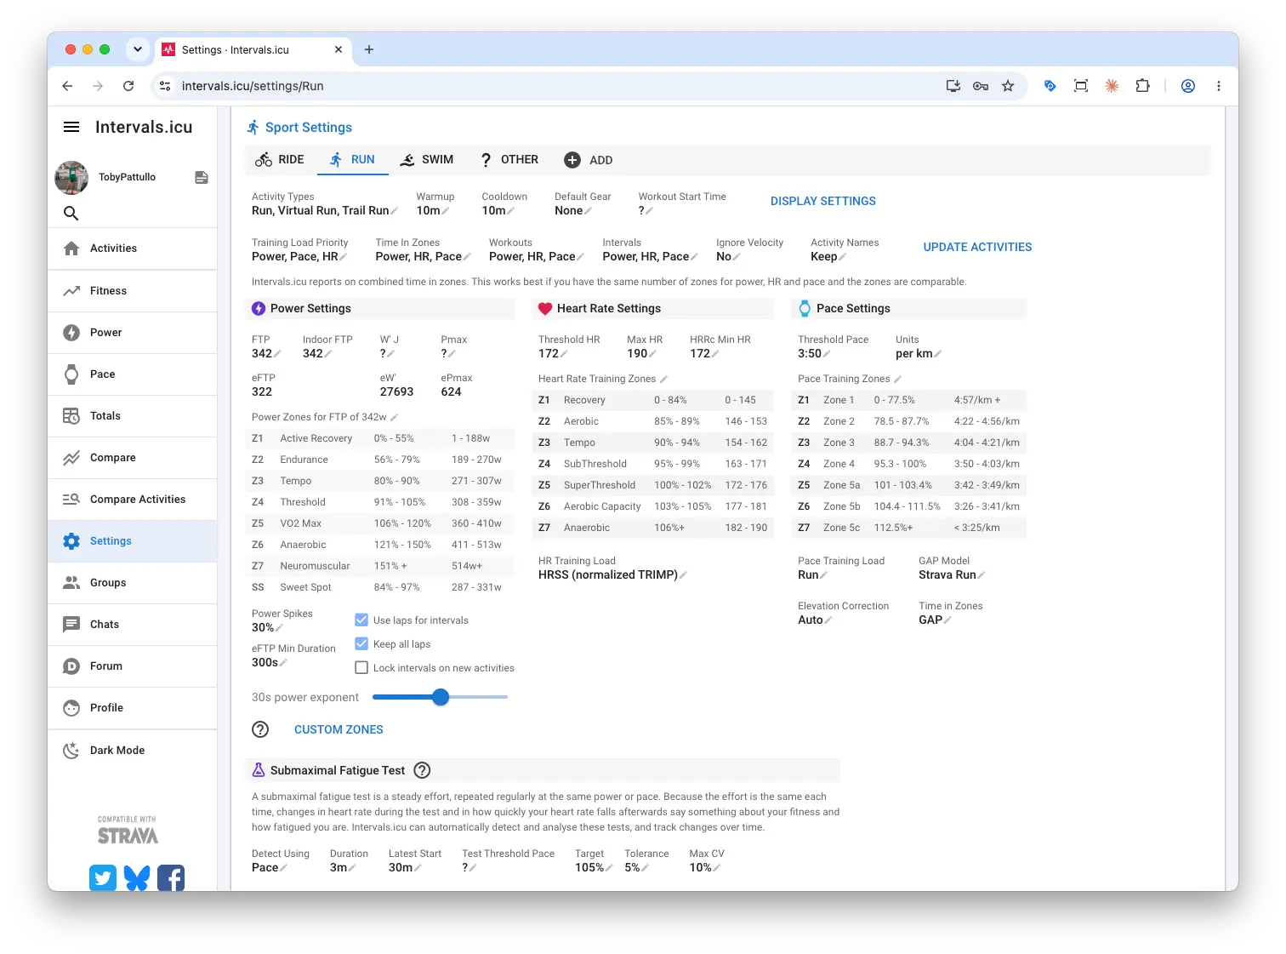The image size is (1286, 954).
Task: Click UPDATE ACTIVITIES button
Action: click(x=977, y=247)
